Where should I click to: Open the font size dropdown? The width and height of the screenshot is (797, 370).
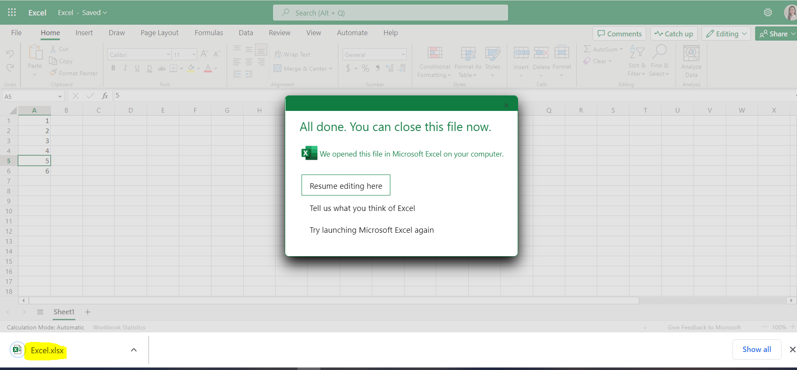pyautogui.click(x=194, y=54)
